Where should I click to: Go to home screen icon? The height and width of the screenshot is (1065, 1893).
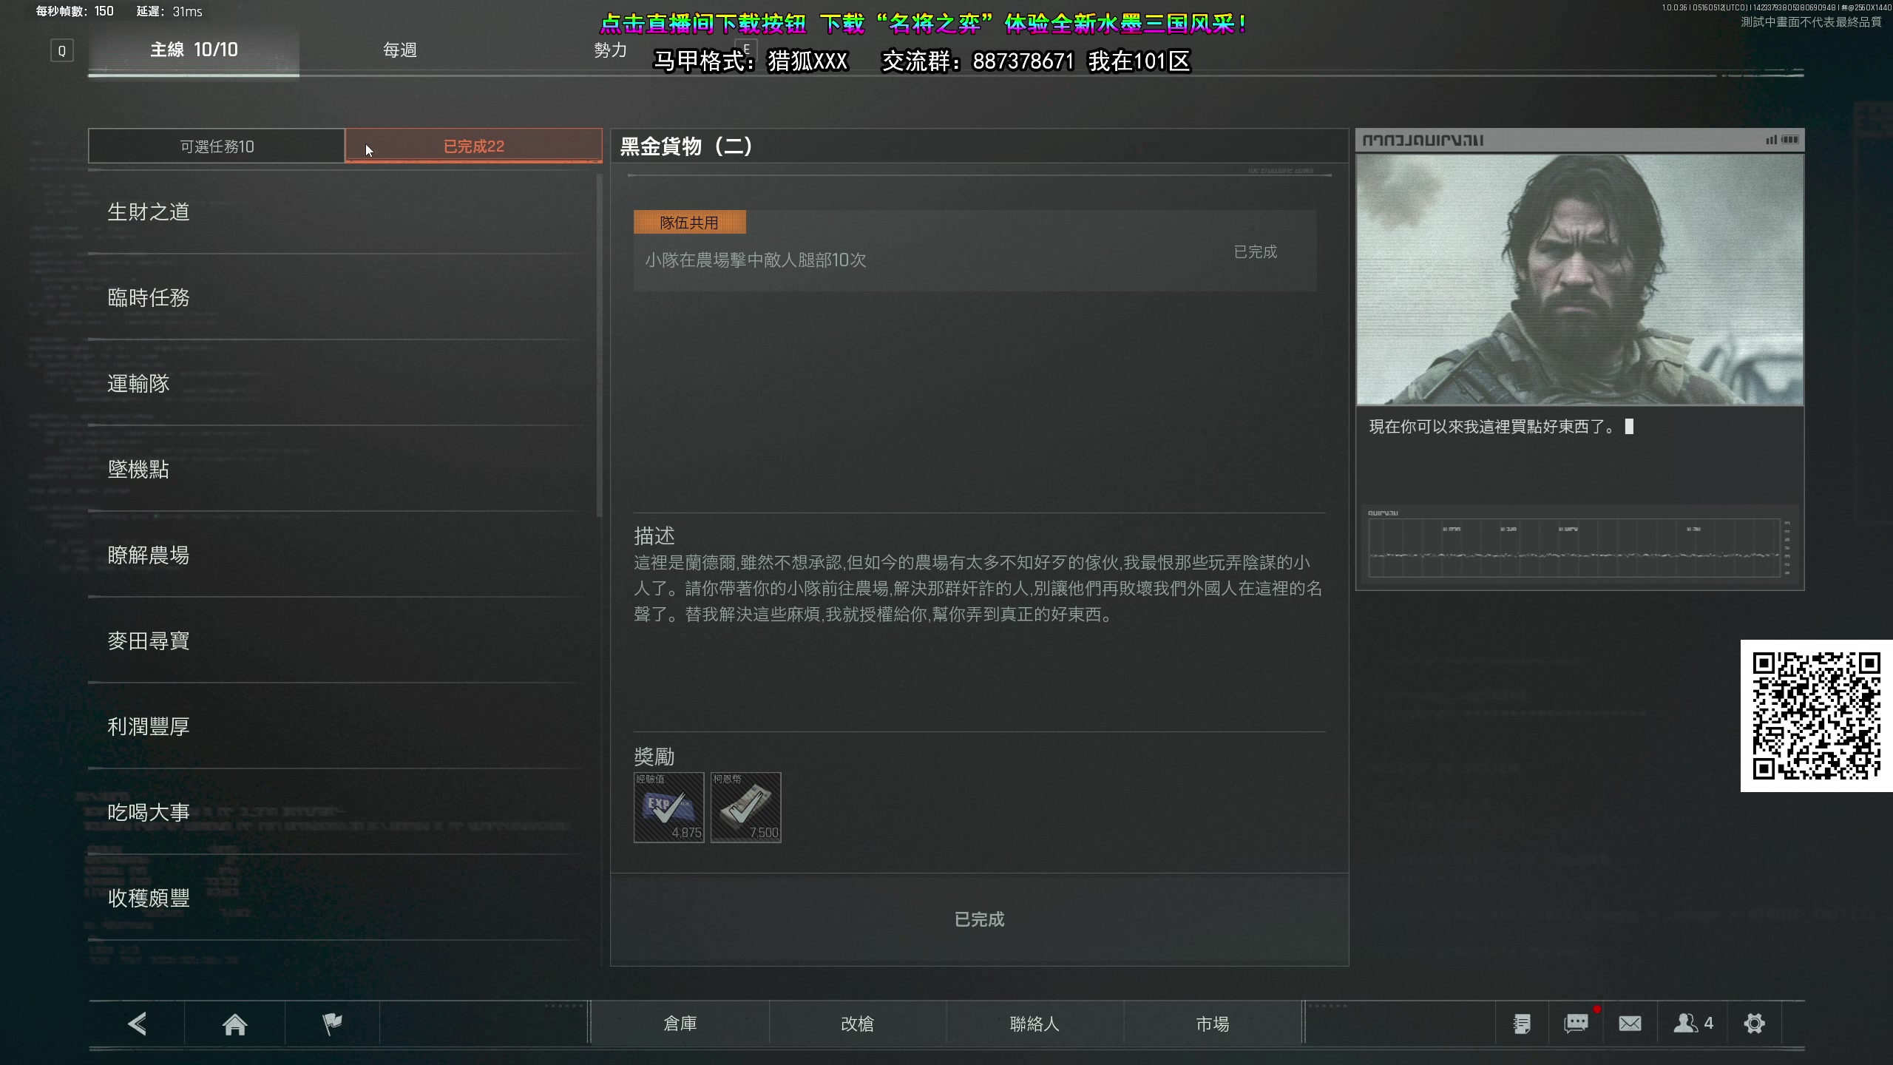(234, 1024)
